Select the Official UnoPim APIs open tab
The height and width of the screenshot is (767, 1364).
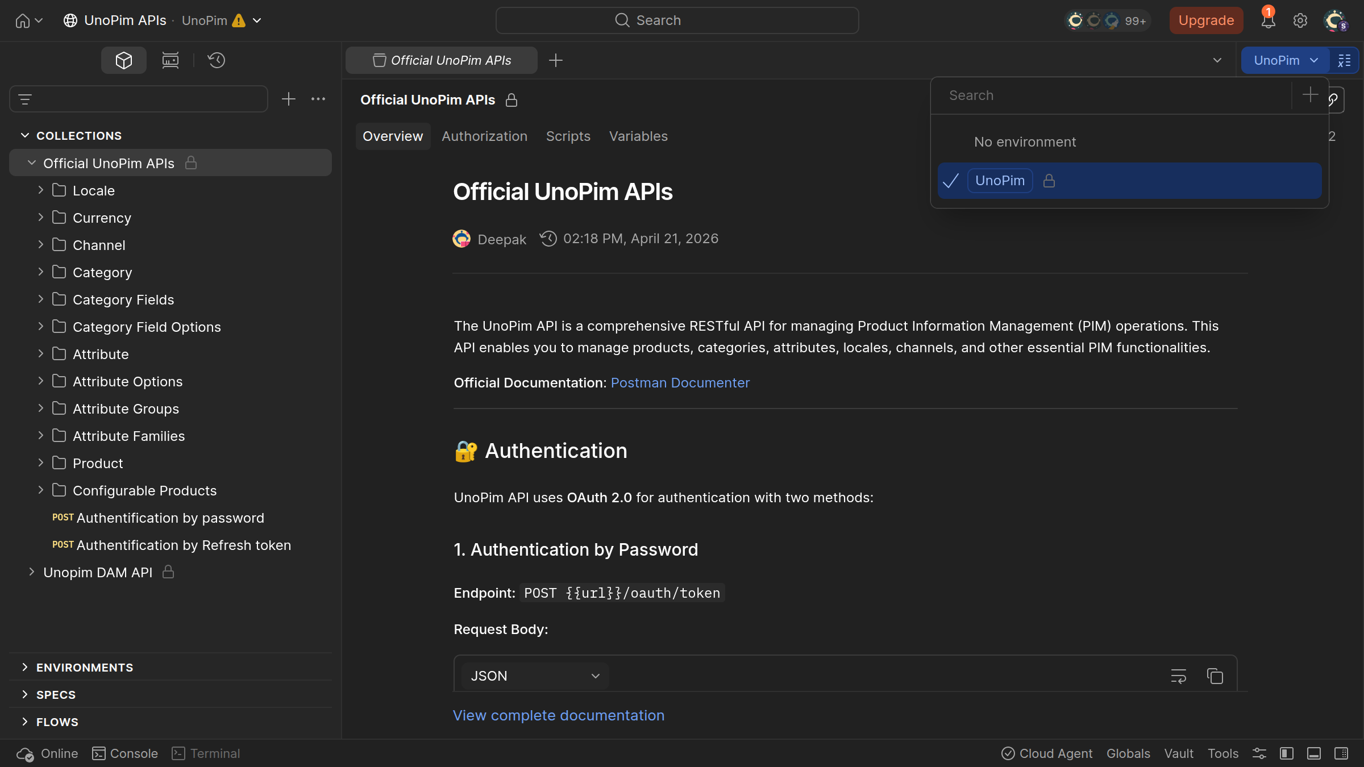click(x=442, y=60)
